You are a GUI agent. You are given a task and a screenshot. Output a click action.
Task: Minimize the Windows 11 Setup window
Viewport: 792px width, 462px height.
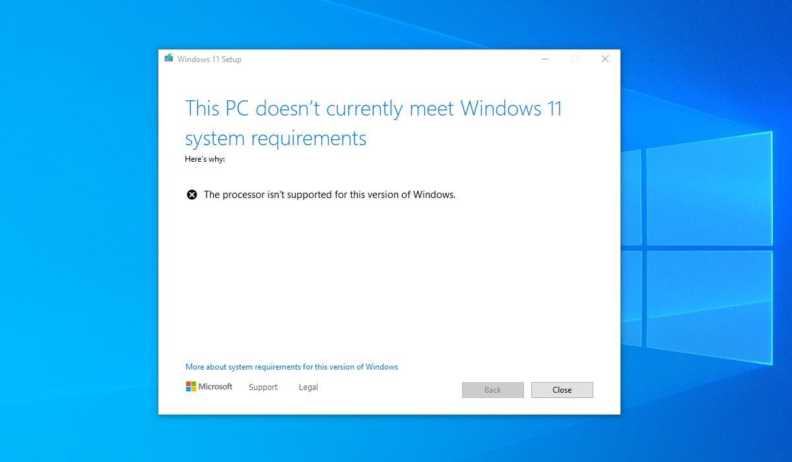coord(545,59)
